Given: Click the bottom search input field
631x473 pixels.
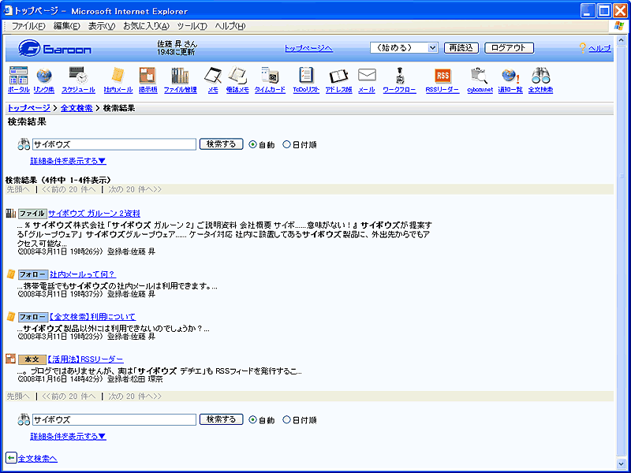Looking at the screenshot, I should click(x=114, y=420).
